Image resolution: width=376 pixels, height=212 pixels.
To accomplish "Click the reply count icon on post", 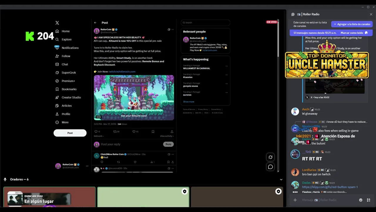I will point(96,132).
